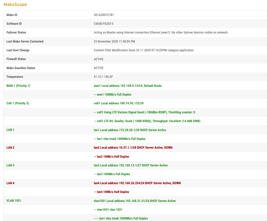Click the wan1 100Mb/s Full Duplex line
The width and height of the screenshot is (267, 221).
click(112, 95)
